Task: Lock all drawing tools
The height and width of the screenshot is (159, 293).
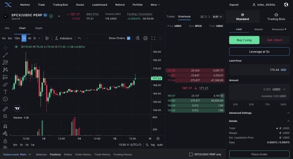Action: [5, 141]
